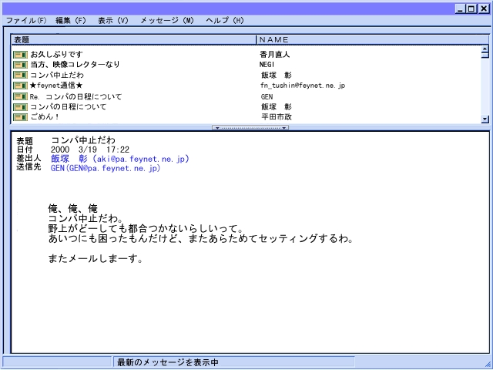Click sender name 香月直人
493x370 pixels.
(x=275, y=55)
